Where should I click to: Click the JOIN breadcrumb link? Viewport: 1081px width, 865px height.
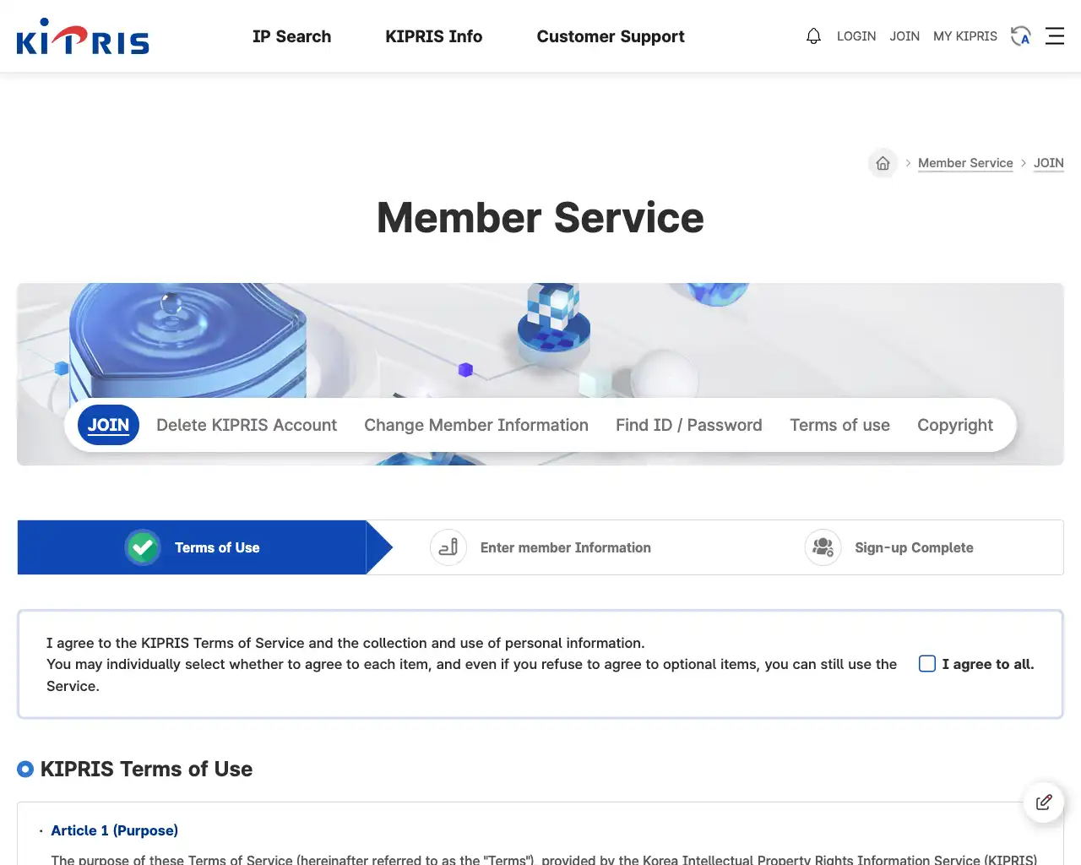1049,163
